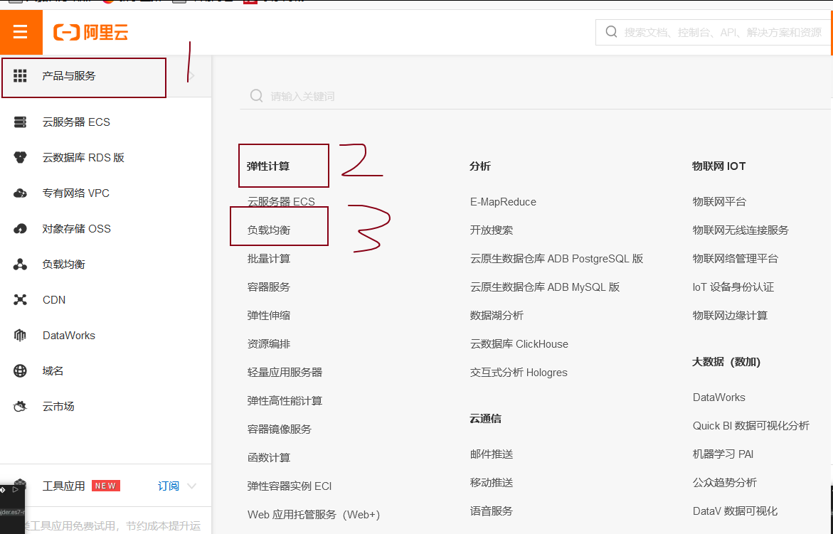Viewport: 833px width, 534px height.
Task: Open the orange hamburger menu
Action: click(21, 32)
